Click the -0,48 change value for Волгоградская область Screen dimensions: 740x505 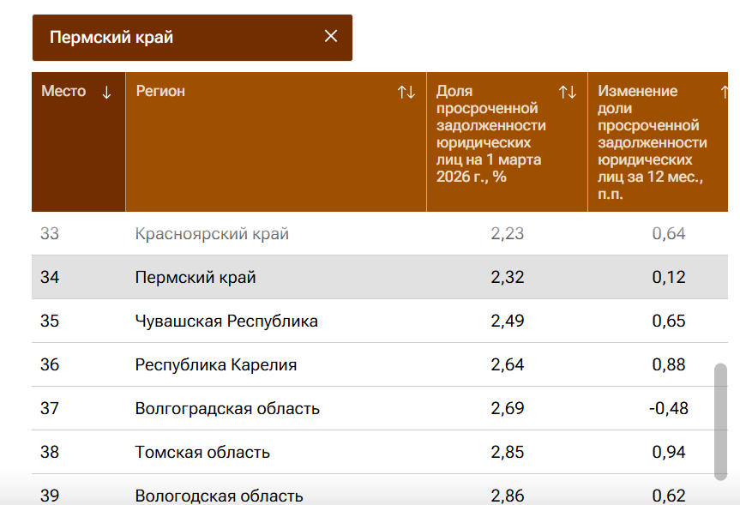668,409
